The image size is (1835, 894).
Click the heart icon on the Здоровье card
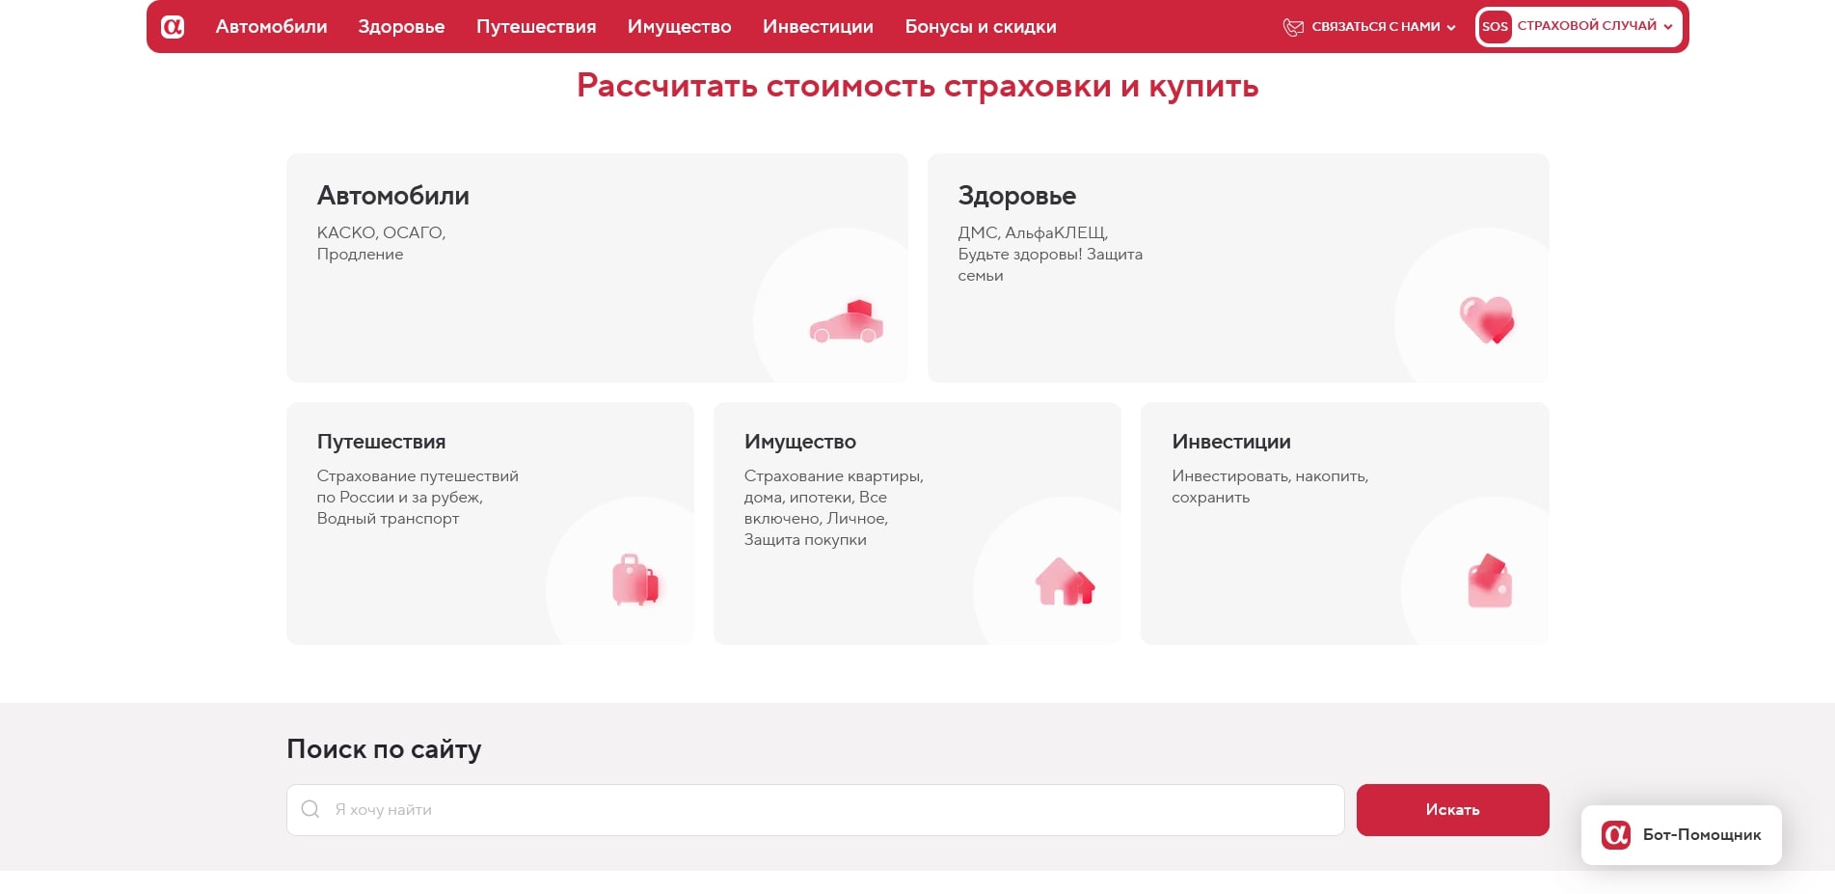(1487, 321)
